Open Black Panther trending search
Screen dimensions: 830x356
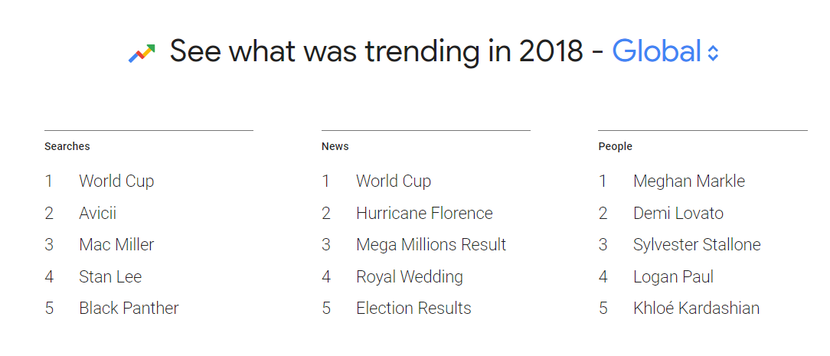[x=129, y=309]
